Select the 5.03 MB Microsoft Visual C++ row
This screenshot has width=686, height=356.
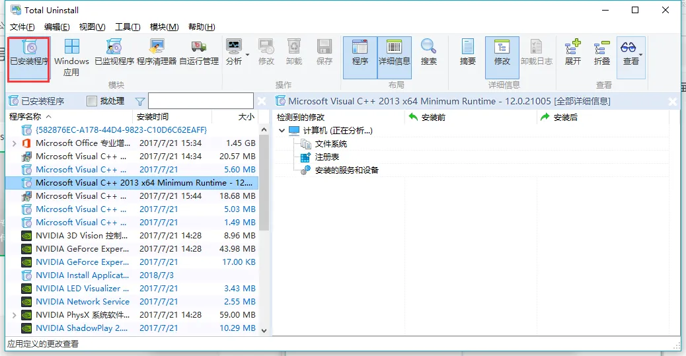[132, 209]
